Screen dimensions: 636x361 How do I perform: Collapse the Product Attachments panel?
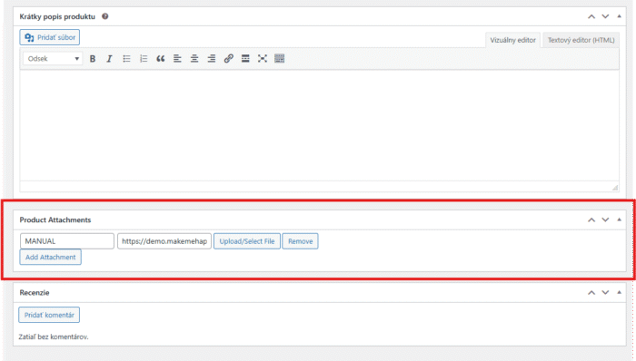coord(619,220)
